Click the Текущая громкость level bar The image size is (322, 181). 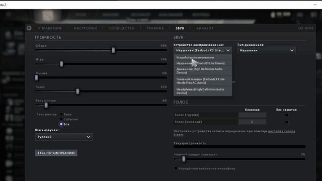(x=239, y=146)
